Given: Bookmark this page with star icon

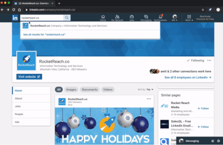Looking at the screenshot, I should [x=203, y=10].
